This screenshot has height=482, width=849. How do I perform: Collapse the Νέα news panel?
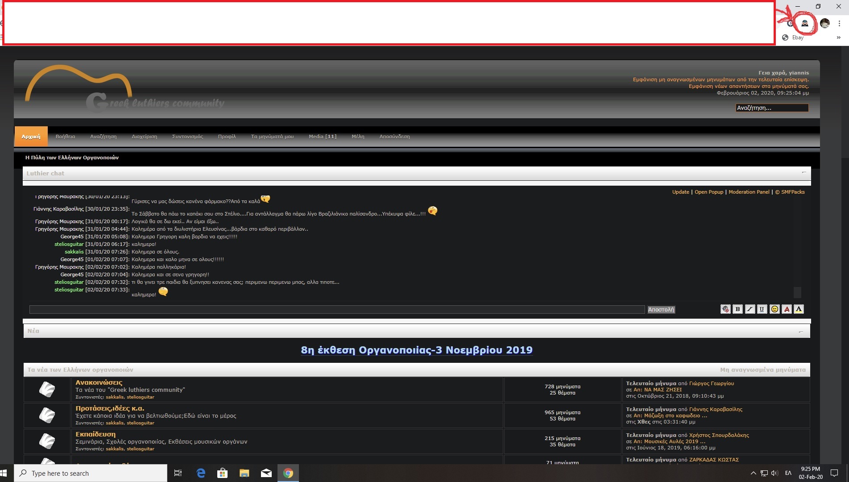(x=801, y=332)
